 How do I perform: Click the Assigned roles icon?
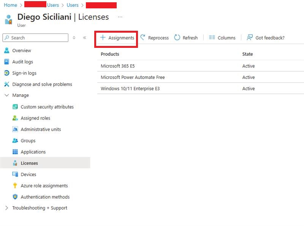coord(15,118)
